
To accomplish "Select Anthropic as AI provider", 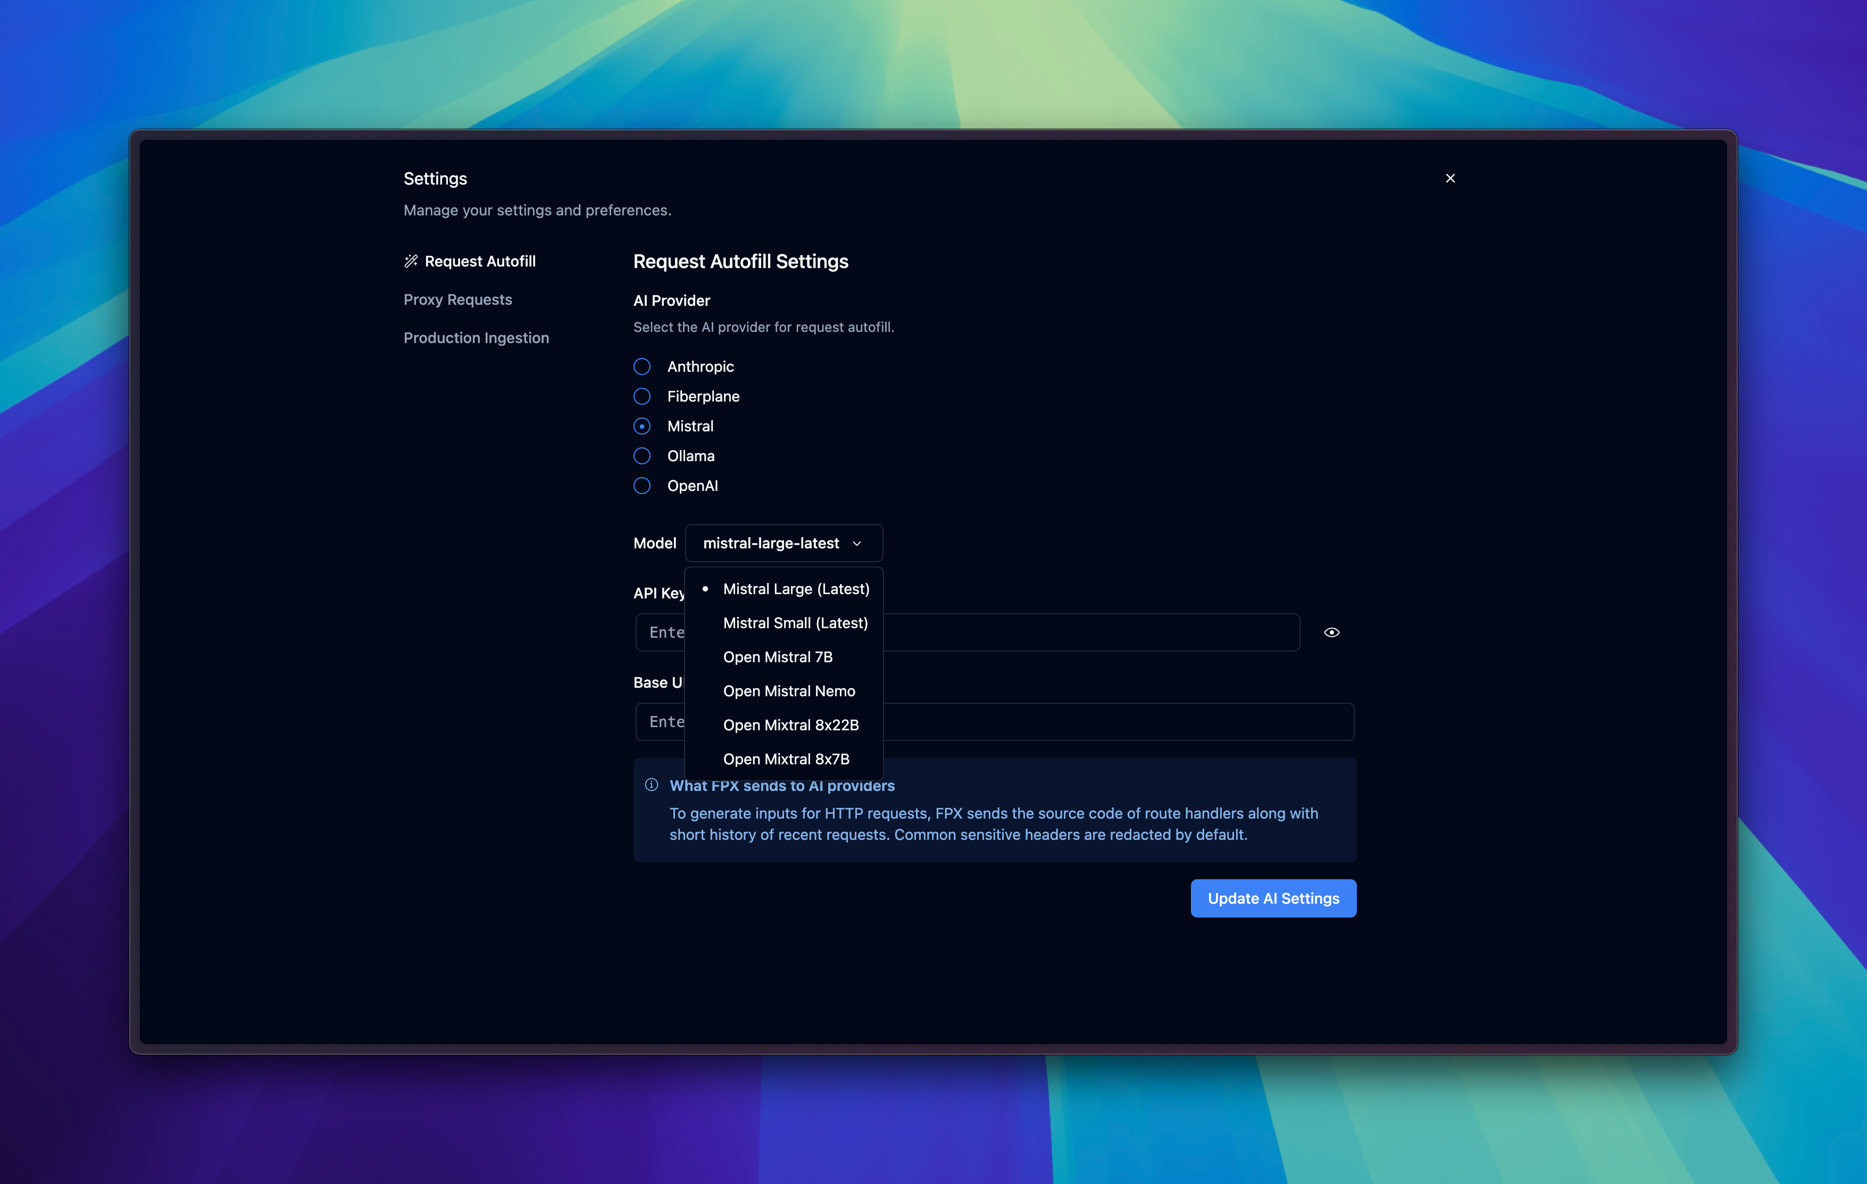I will pyautogui.click(x=642, y=366).
